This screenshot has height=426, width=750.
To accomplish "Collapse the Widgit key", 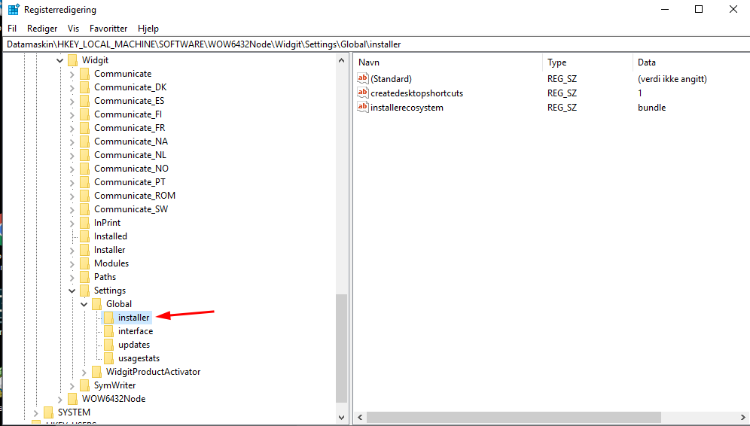I will tap(59, 60).
